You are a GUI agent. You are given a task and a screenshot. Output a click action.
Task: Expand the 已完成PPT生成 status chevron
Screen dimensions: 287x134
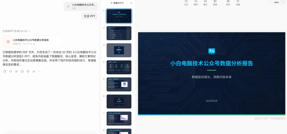[29, 31]
